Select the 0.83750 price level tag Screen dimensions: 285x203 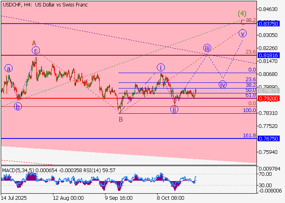[268, 24]
